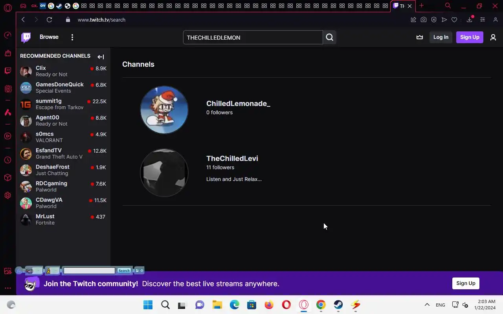Click the search magnifier button in Twitch

[330, 37]
